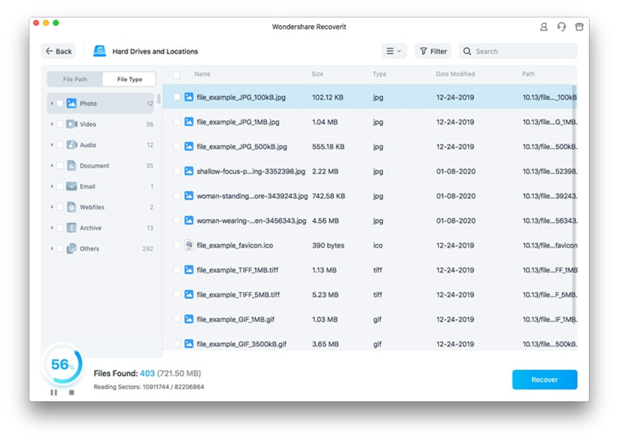Click the category sidebar scrollbar
The height and width of the screenshot is (442, 618).
tap(159, 98)
